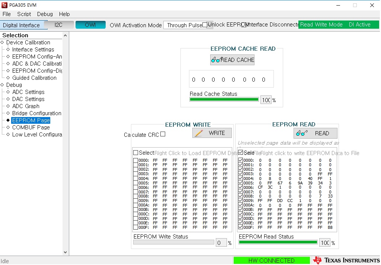Open Guided Calibration page
Screen dimensions: 381x265
(34, 78)
